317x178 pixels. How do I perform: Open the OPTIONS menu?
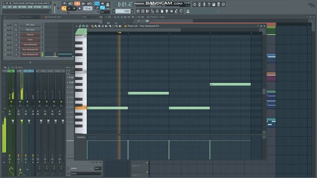click(38, 7)
